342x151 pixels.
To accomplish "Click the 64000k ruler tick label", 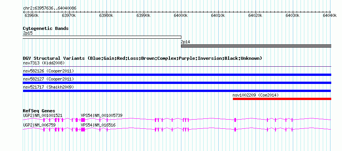I will 181,15.
